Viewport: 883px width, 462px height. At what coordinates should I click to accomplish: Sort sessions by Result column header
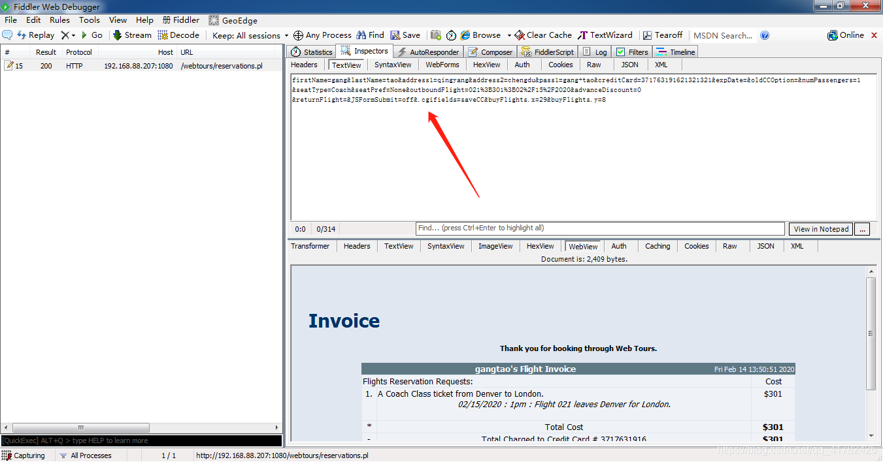point(46,52)
